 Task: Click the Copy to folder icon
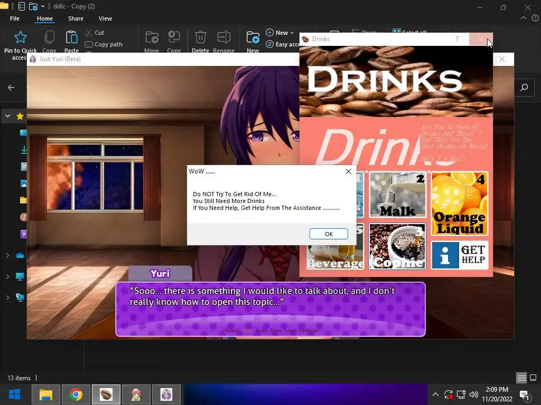point(174,37)
